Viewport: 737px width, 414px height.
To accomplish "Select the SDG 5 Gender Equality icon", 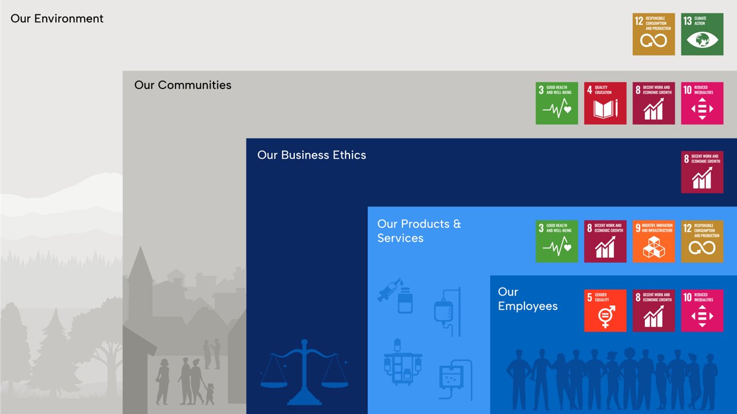I will pos(605,310).
